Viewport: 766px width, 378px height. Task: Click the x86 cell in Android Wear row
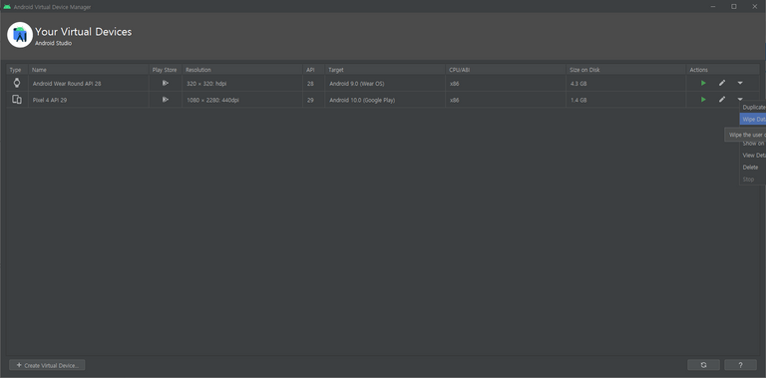506,84
